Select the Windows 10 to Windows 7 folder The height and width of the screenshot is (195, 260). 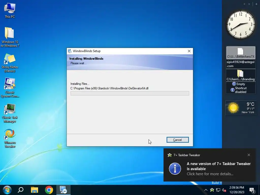tap(10, 37)
